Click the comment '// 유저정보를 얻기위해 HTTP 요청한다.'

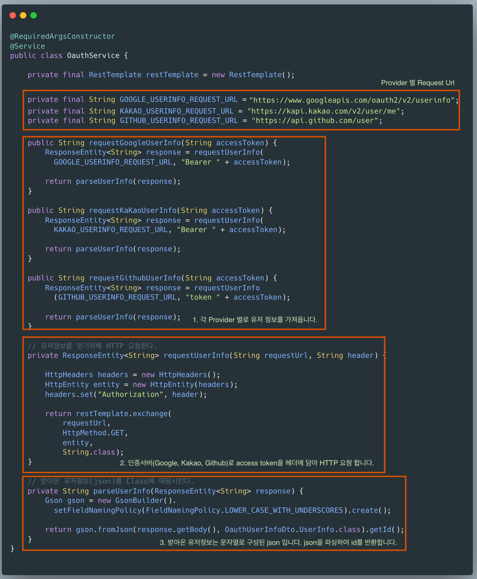tap(92, 346)
